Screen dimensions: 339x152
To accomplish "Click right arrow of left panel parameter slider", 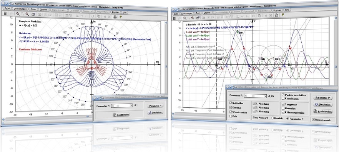I will (x=131, y=105).
